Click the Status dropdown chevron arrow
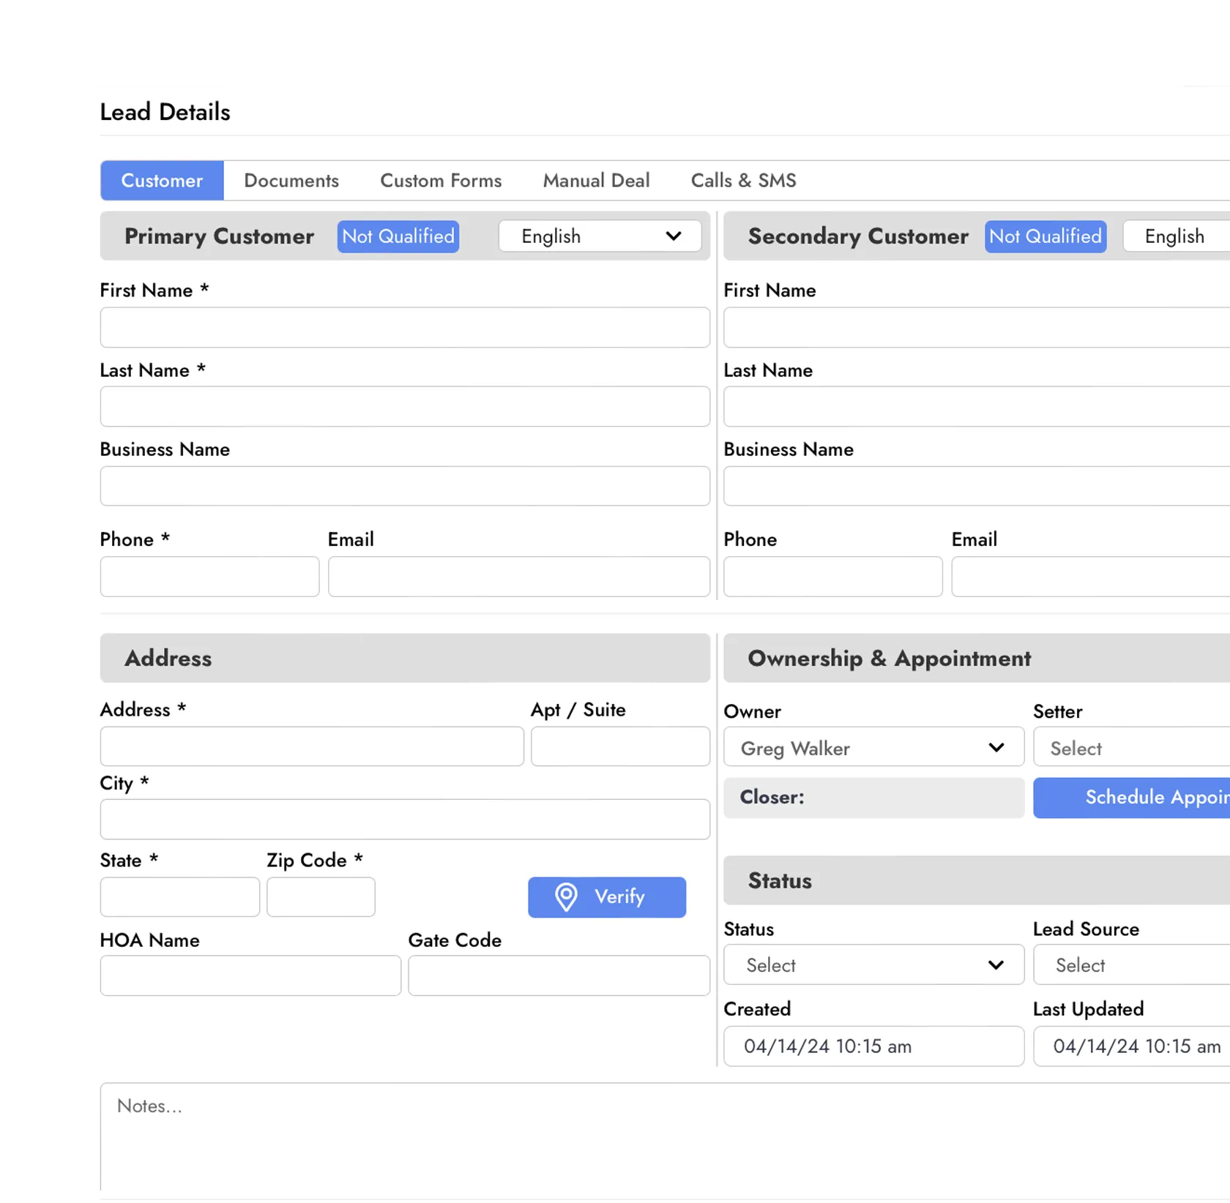This screenshot has width=1230, height=1203. 996,964
